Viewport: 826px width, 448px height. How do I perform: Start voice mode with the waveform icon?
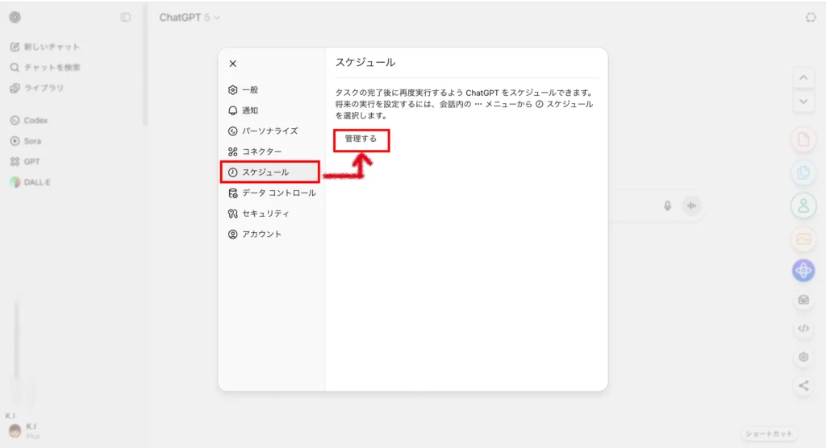[x=691, y=205]
